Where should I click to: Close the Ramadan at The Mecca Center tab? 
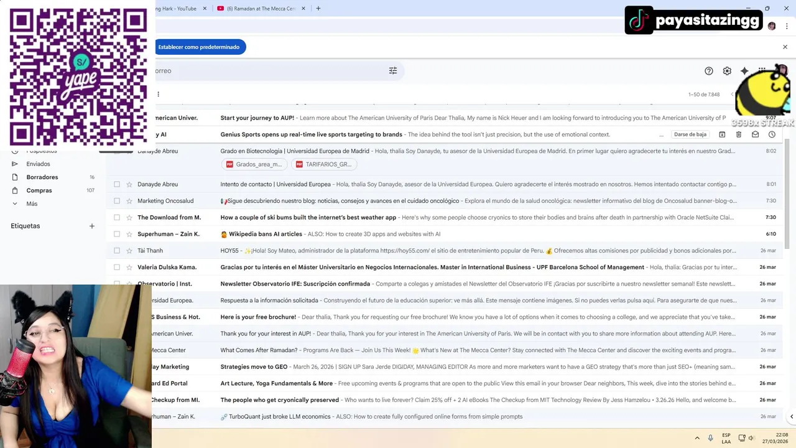[x=303, y=9]
